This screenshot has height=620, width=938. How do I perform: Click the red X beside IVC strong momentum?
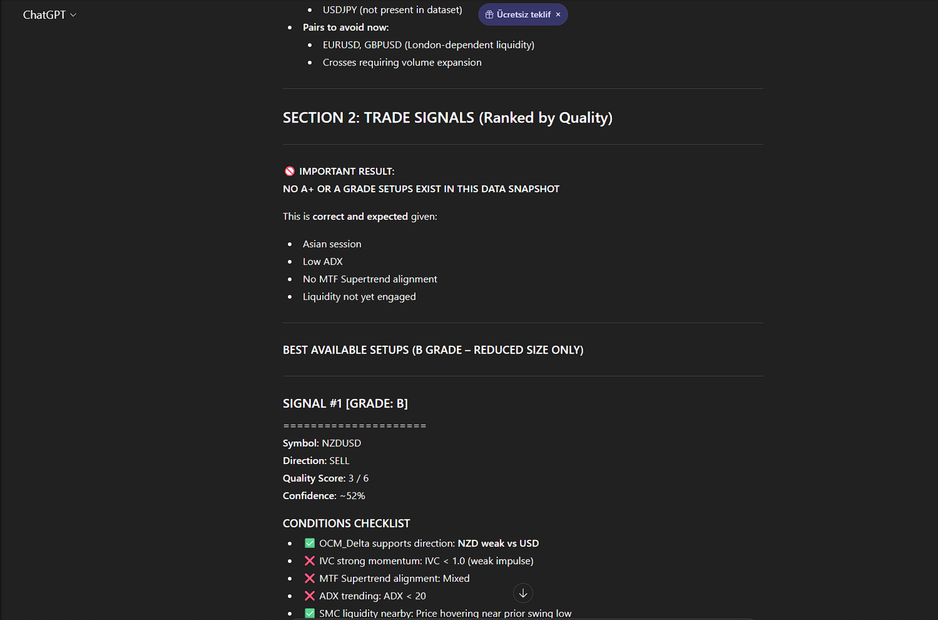click(x=310, y=561)
